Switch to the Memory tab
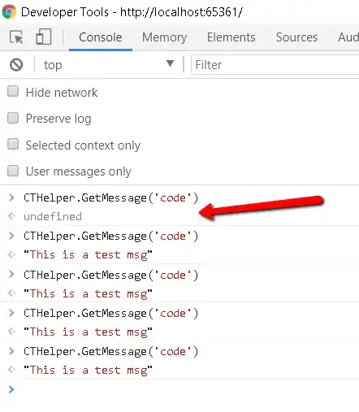Screen dimensions: 359x412 click(x=164, y=37)
